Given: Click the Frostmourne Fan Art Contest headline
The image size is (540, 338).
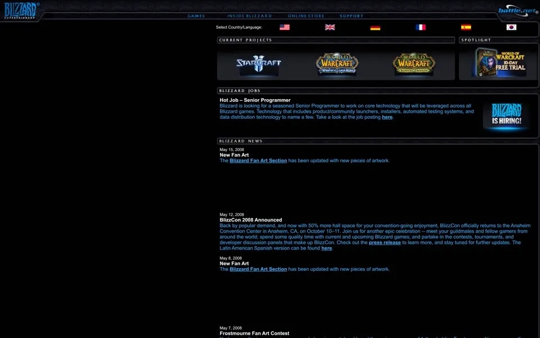Looking at the screenshot, I should click(254, 333).
